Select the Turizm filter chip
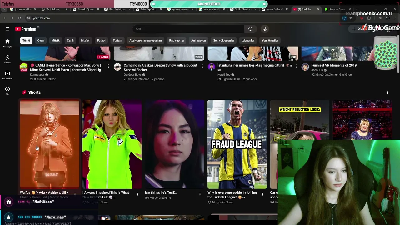Image resolution: width=400 pixels, height=225 pixels. coord(117,40)
